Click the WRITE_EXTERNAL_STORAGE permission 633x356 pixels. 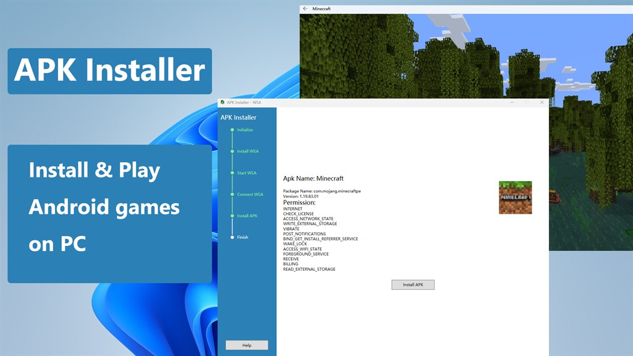point(310,224)
